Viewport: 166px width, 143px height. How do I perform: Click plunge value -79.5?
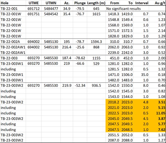(x=80, y=8)
